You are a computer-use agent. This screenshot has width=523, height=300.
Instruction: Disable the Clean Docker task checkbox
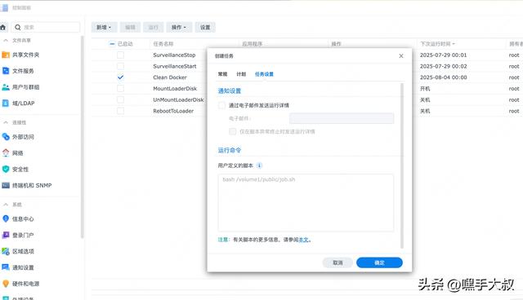point(120,77)
